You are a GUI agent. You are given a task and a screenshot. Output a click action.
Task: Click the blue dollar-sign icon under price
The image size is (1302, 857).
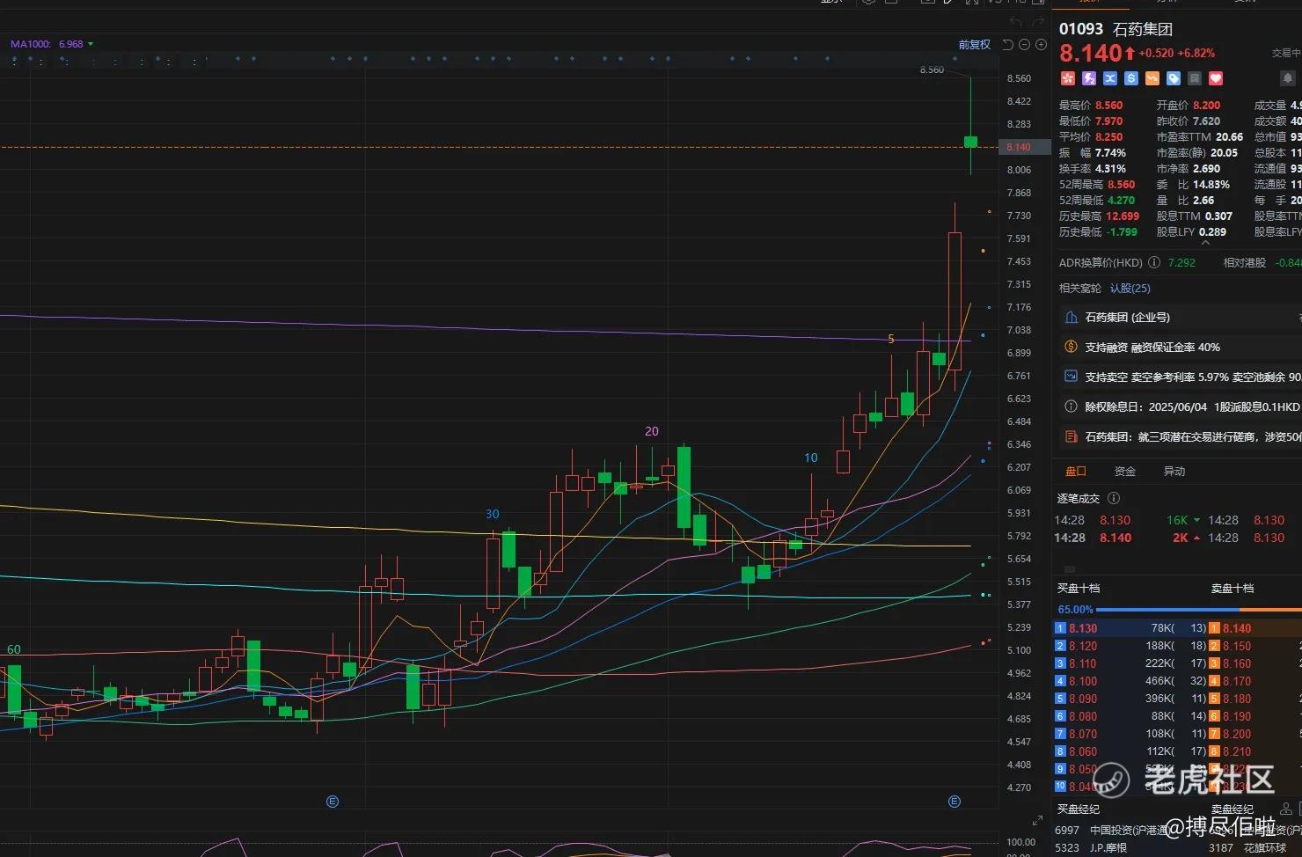click(1131, 78)
